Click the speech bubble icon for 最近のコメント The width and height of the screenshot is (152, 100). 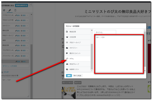pos(67,53)
